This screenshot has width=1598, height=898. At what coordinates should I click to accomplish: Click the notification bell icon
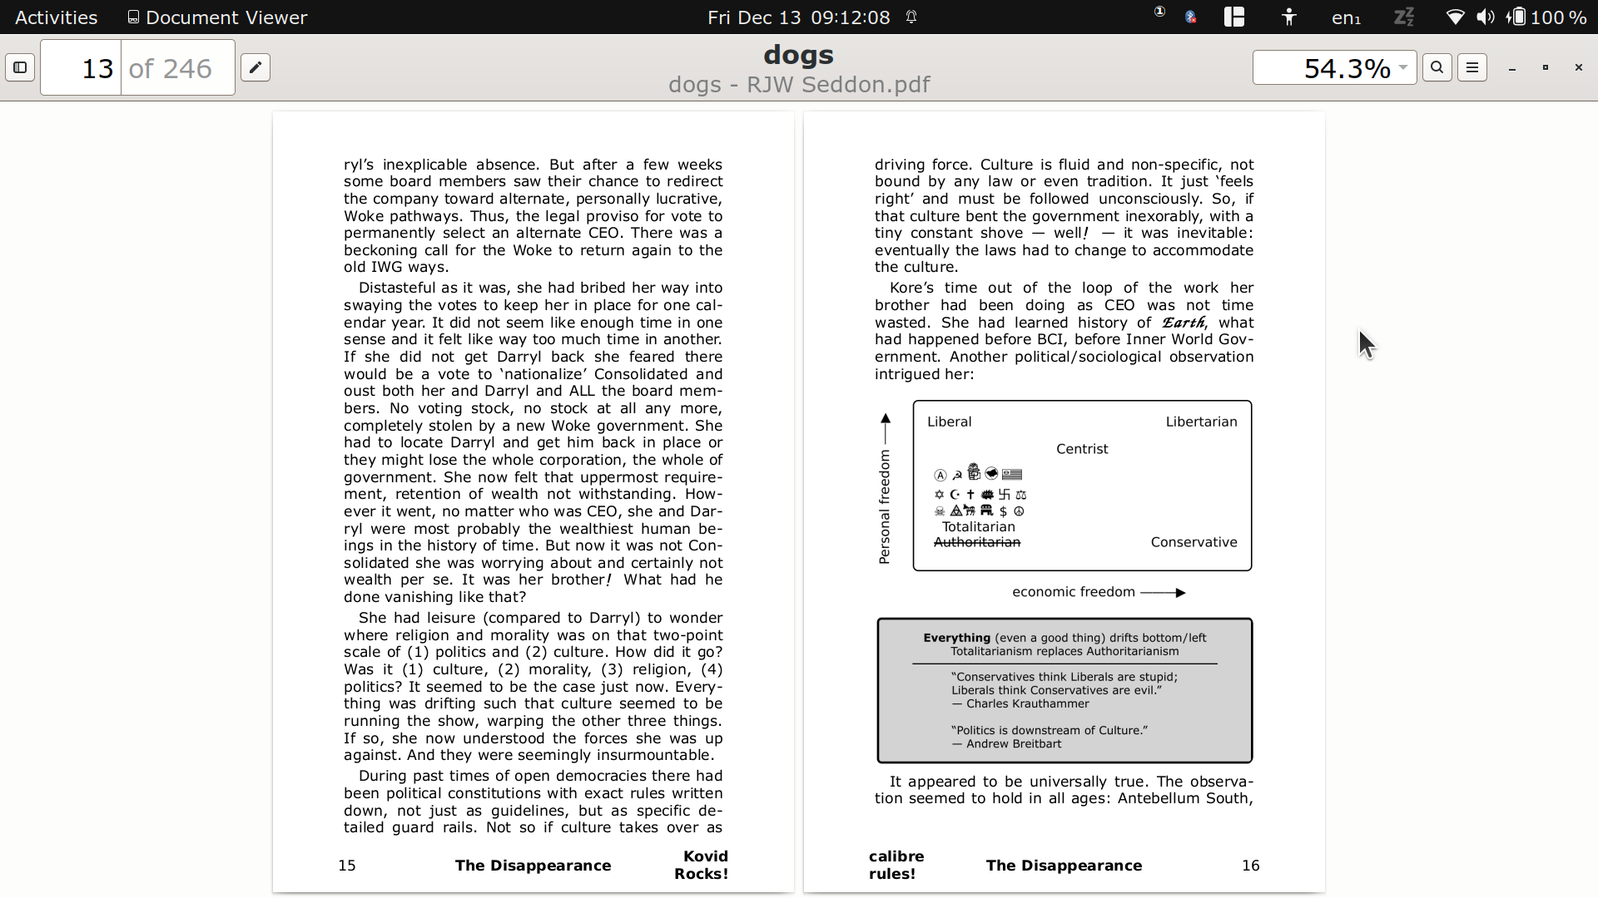coord(912,17)
